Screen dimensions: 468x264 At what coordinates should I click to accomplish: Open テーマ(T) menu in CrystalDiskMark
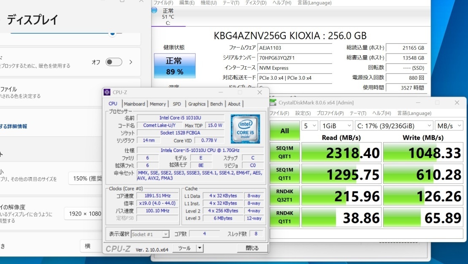[358, 113]
